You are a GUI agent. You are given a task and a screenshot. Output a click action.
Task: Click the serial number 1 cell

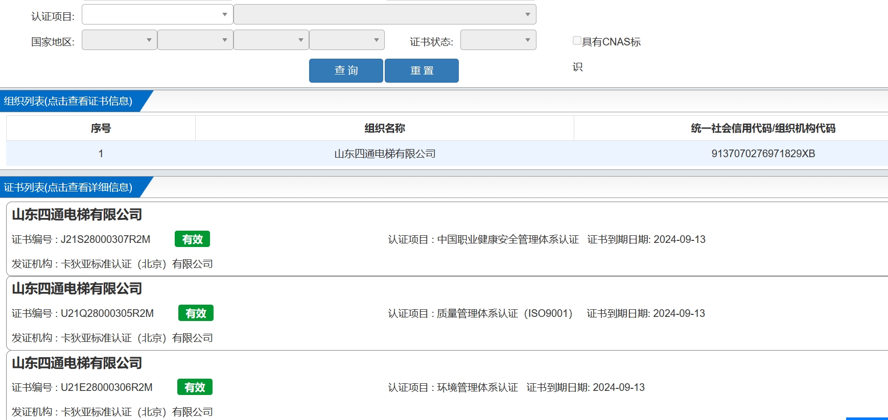click(101, 154)
